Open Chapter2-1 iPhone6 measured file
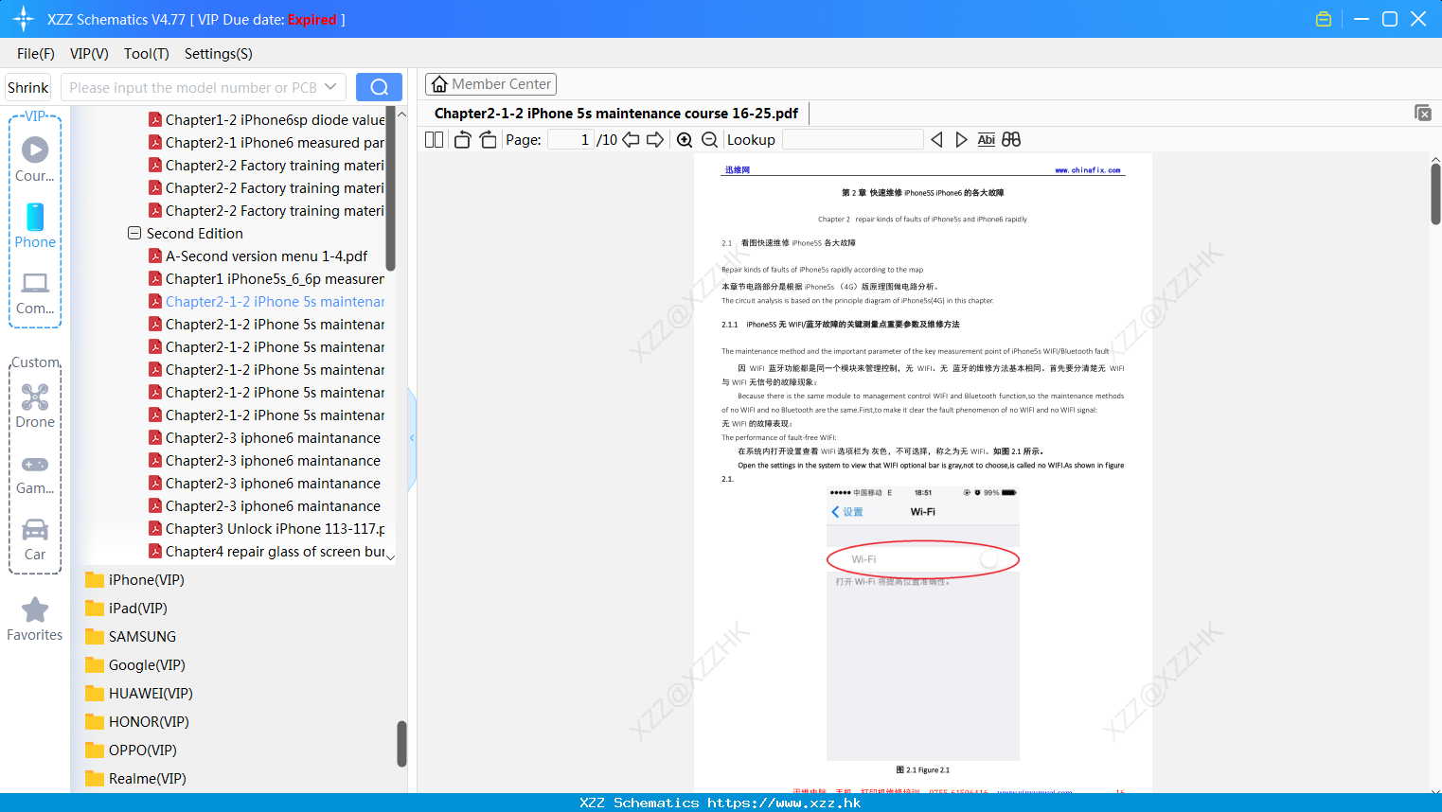 (x=267, y=143)
